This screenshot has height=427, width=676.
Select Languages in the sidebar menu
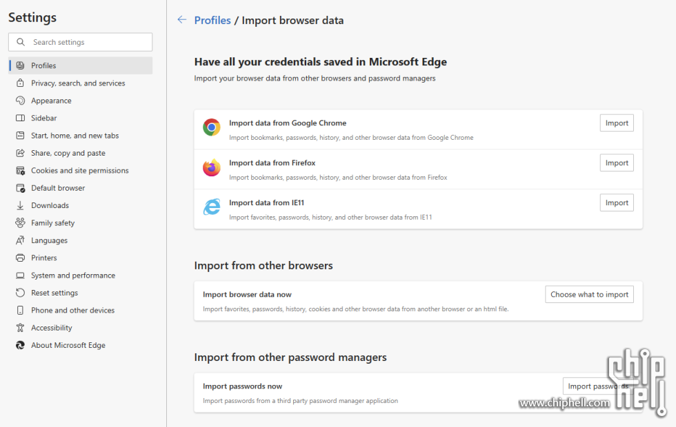click(80, 240)
